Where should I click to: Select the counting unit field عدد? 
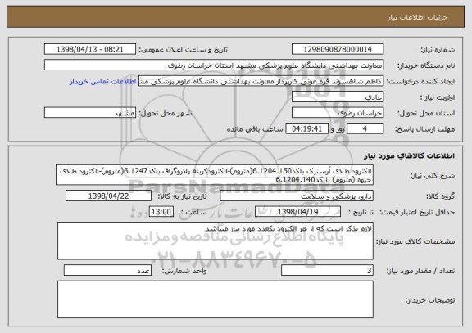click(107, 271)
